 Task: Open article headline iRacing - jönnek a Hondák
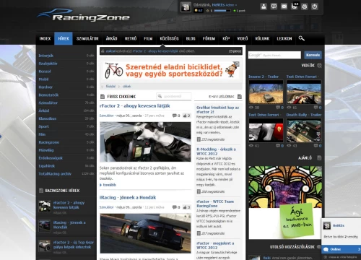pyautogui.click(x=128, y=198)
